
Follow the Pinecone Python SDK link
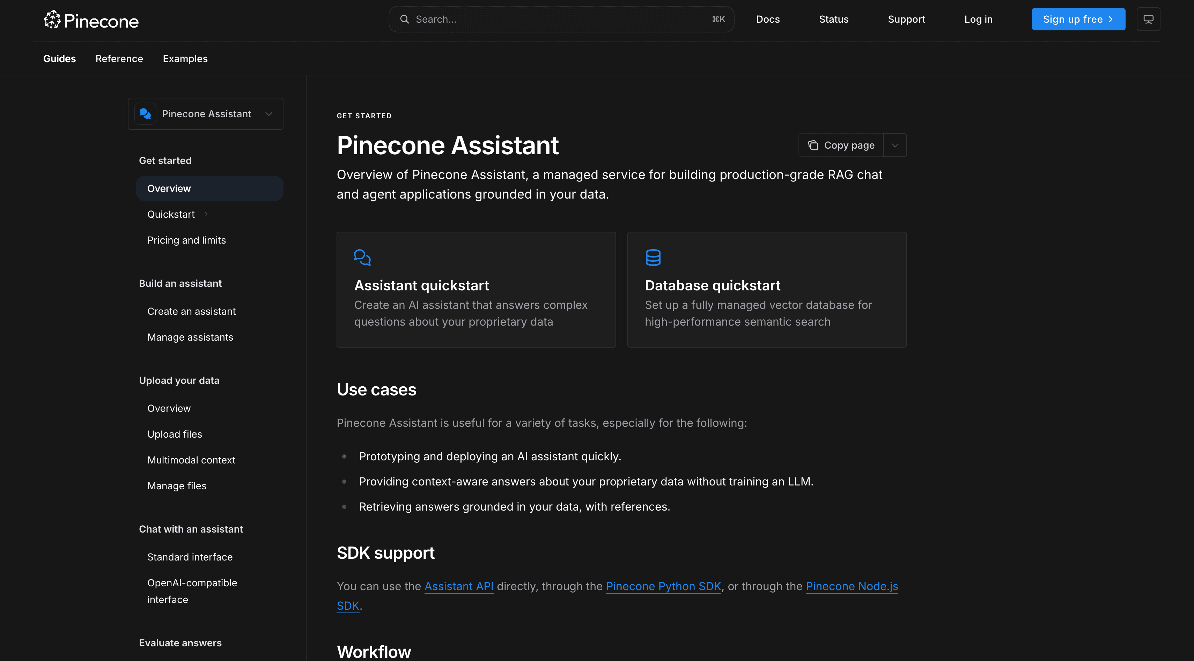point(663,586)
